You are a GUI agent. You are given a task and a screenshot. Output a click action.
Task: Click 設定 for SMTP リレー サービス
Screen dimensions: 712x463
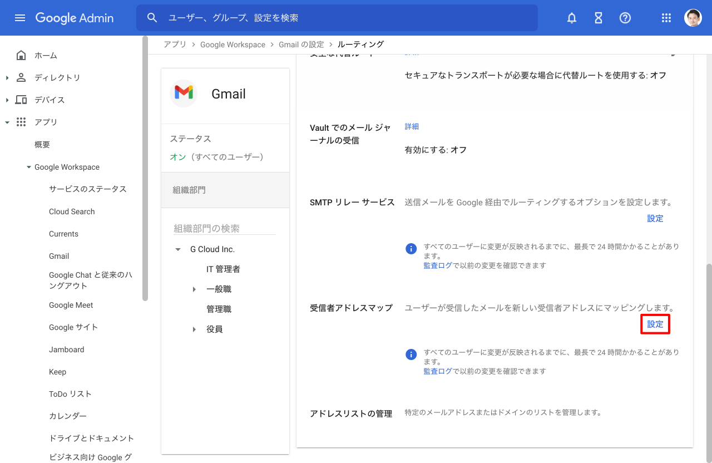click(x=655, y=218)
